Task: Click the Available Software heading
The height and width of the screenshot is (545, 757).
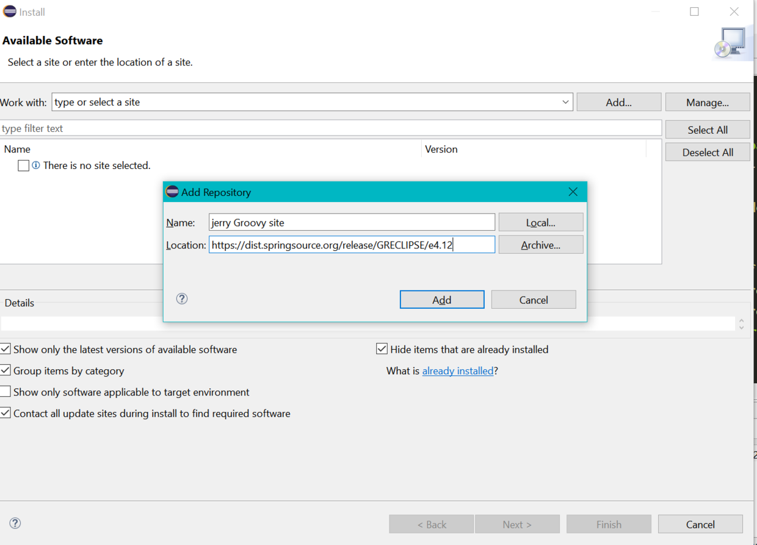Action: click(53, 40)
